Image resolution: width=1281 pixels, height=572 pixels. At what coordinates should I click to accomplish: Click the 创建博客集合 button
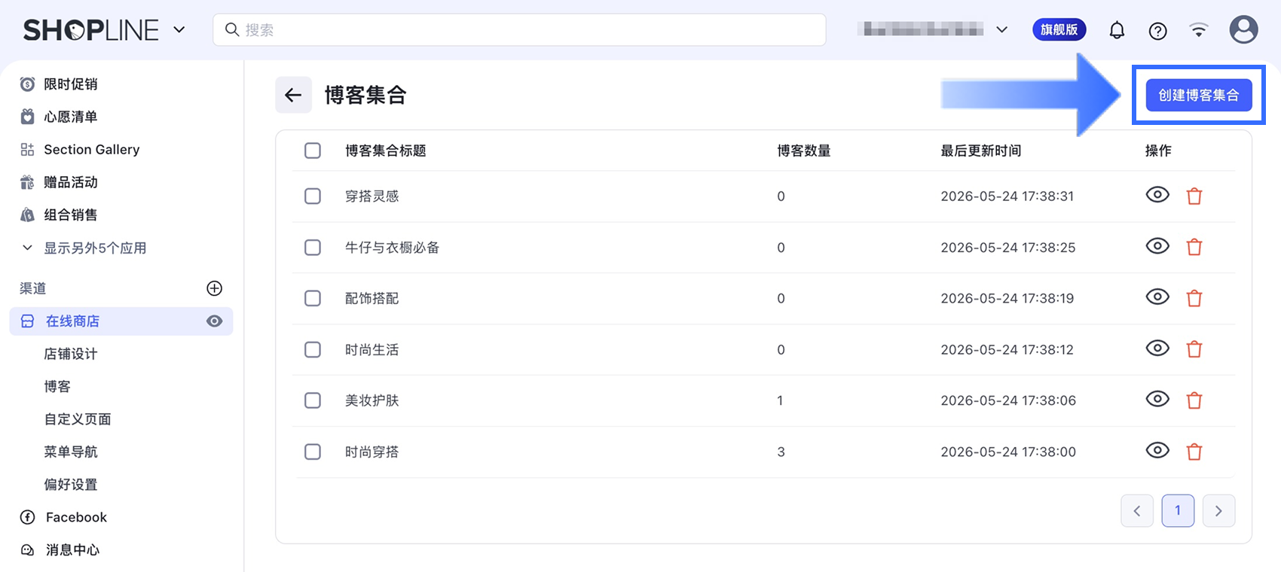[x=1198, y=95]
